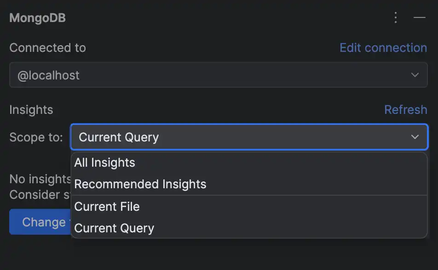Viewport: 438px width, 270px height.
Task: Click the MongoDB panel title
Action: coord(37,17)
